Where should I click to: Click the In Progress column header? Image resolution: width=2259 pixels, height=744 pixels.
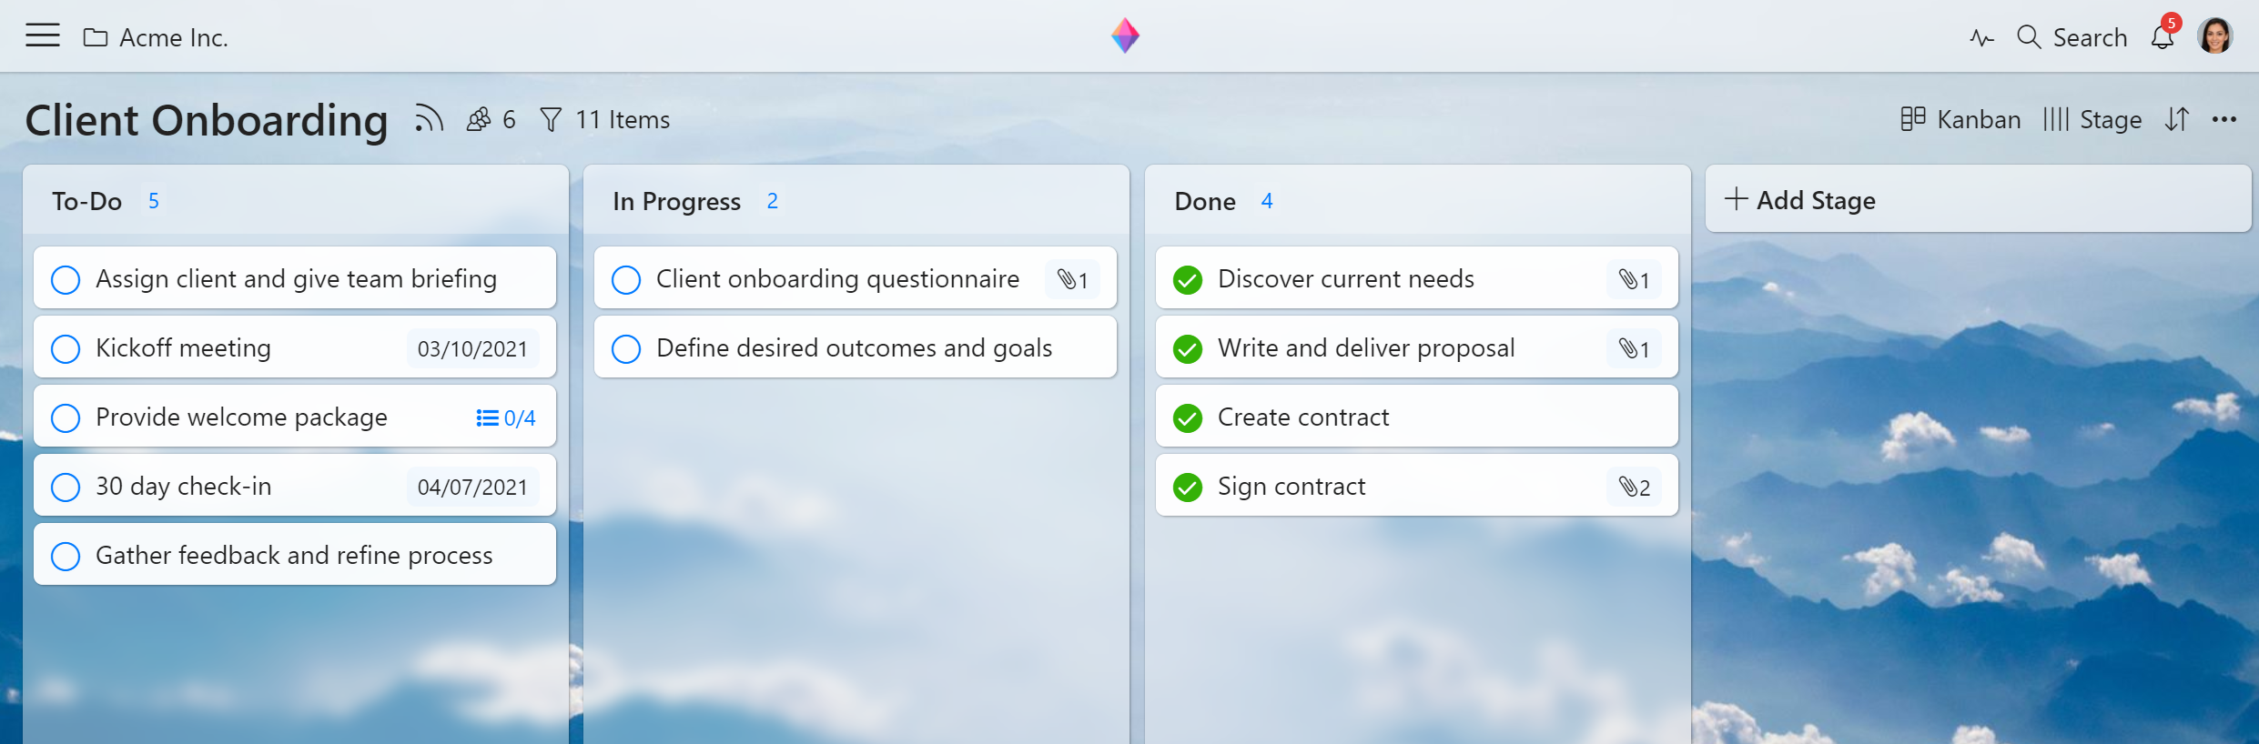pyautogui.click(x=676, y=201)
